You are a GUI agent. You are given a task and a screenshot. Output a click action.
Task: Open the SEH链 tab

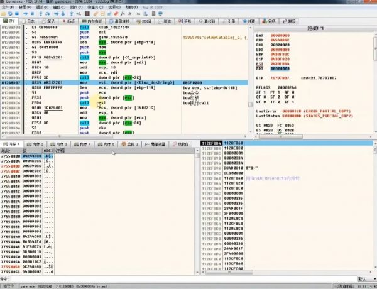tap(146, 21)
